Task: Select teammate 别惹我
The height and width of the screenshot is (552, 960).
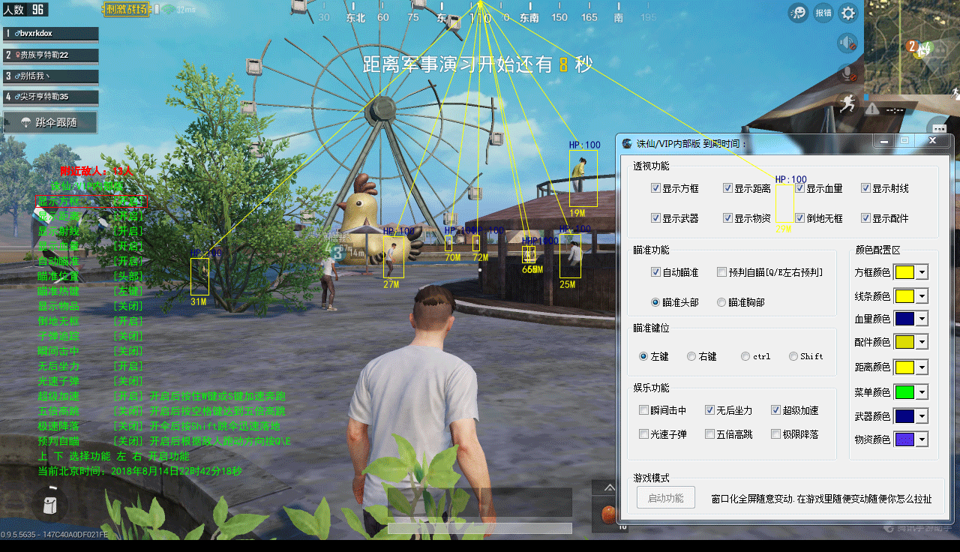Action: click(51, 76)
